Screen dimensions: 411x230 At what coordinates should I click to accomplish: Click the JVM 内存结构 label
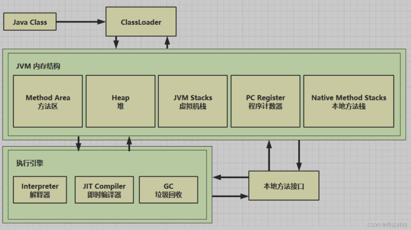[x=38, y=66]
